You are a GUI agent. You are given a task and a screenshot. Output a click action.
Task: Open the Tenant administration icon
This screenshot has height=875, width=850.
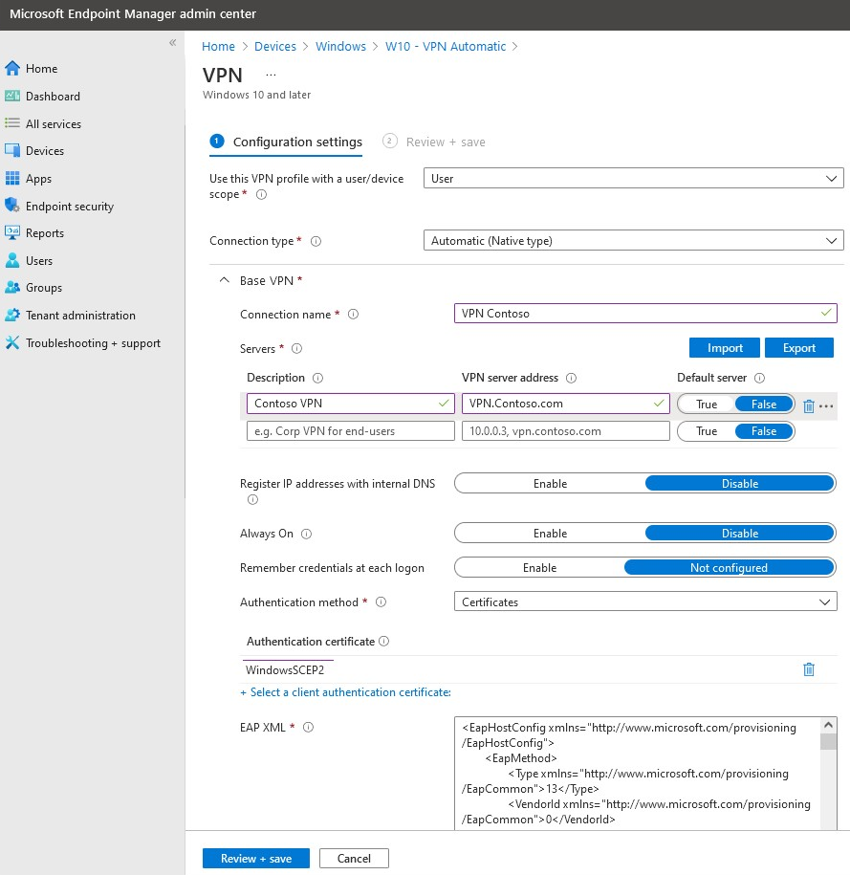pyautogui.click(x=12, y=315)
